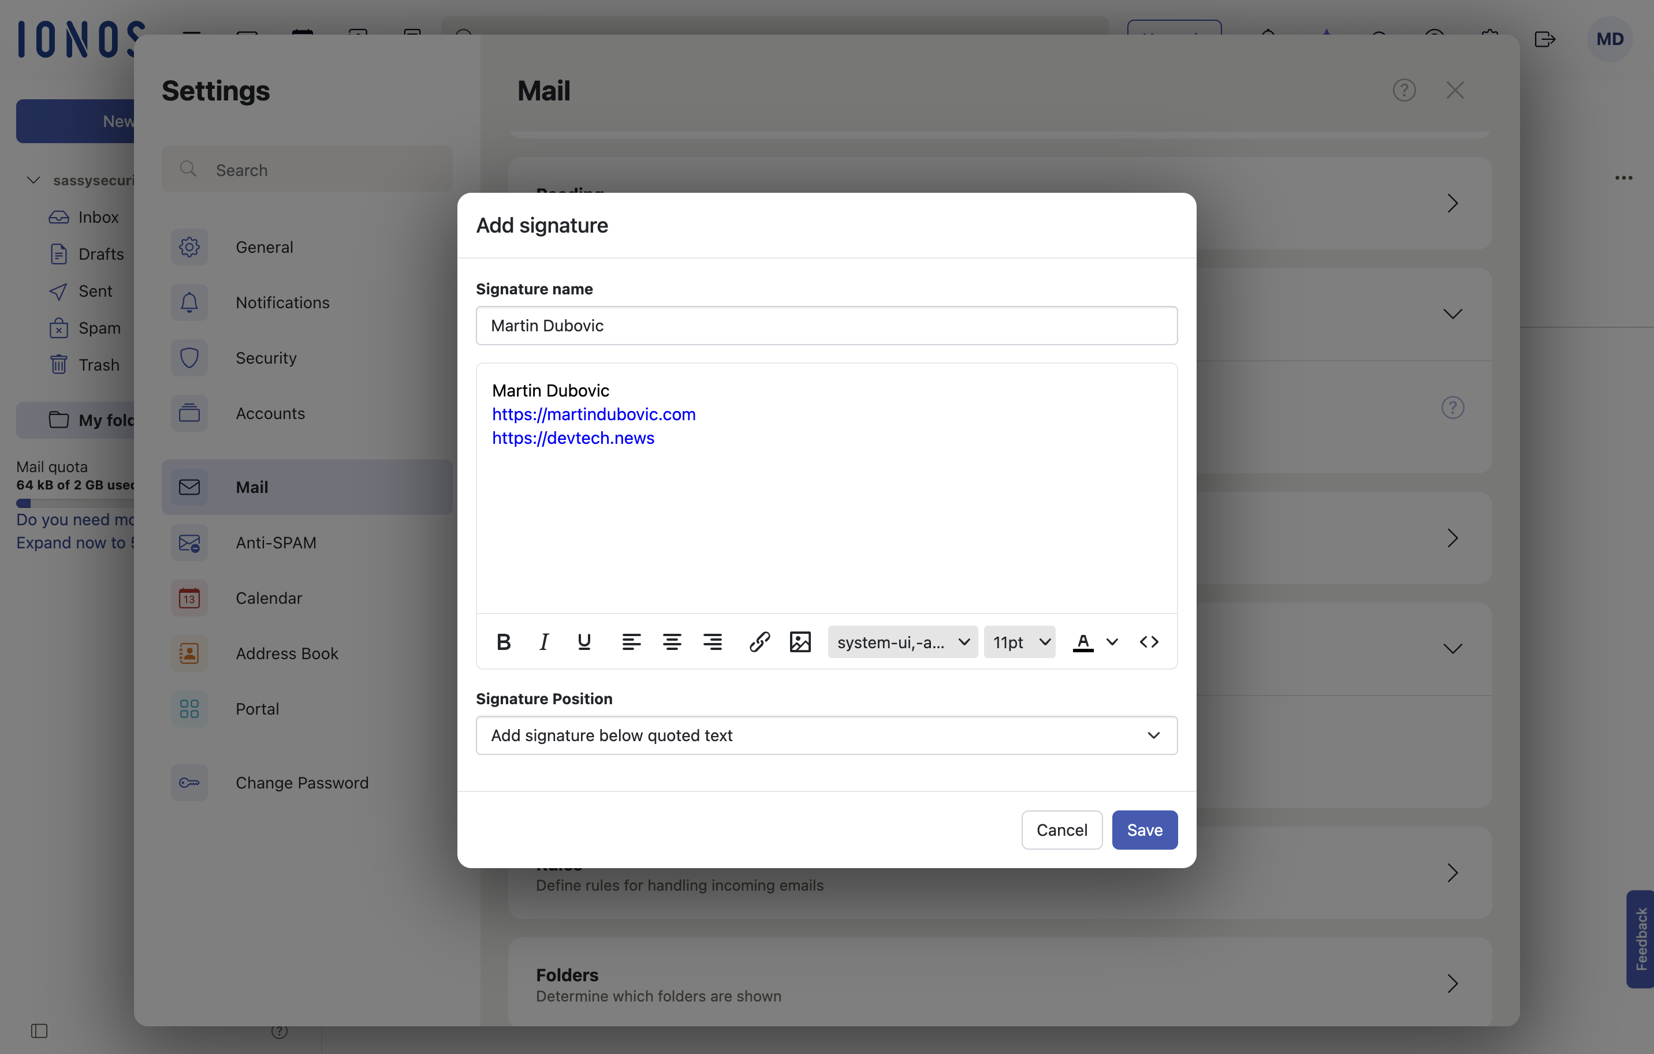Apply italic formatting to signature text
The height and width of the screenshot is (1054, 1654).
pyautogui.click(x=543, y=642)
